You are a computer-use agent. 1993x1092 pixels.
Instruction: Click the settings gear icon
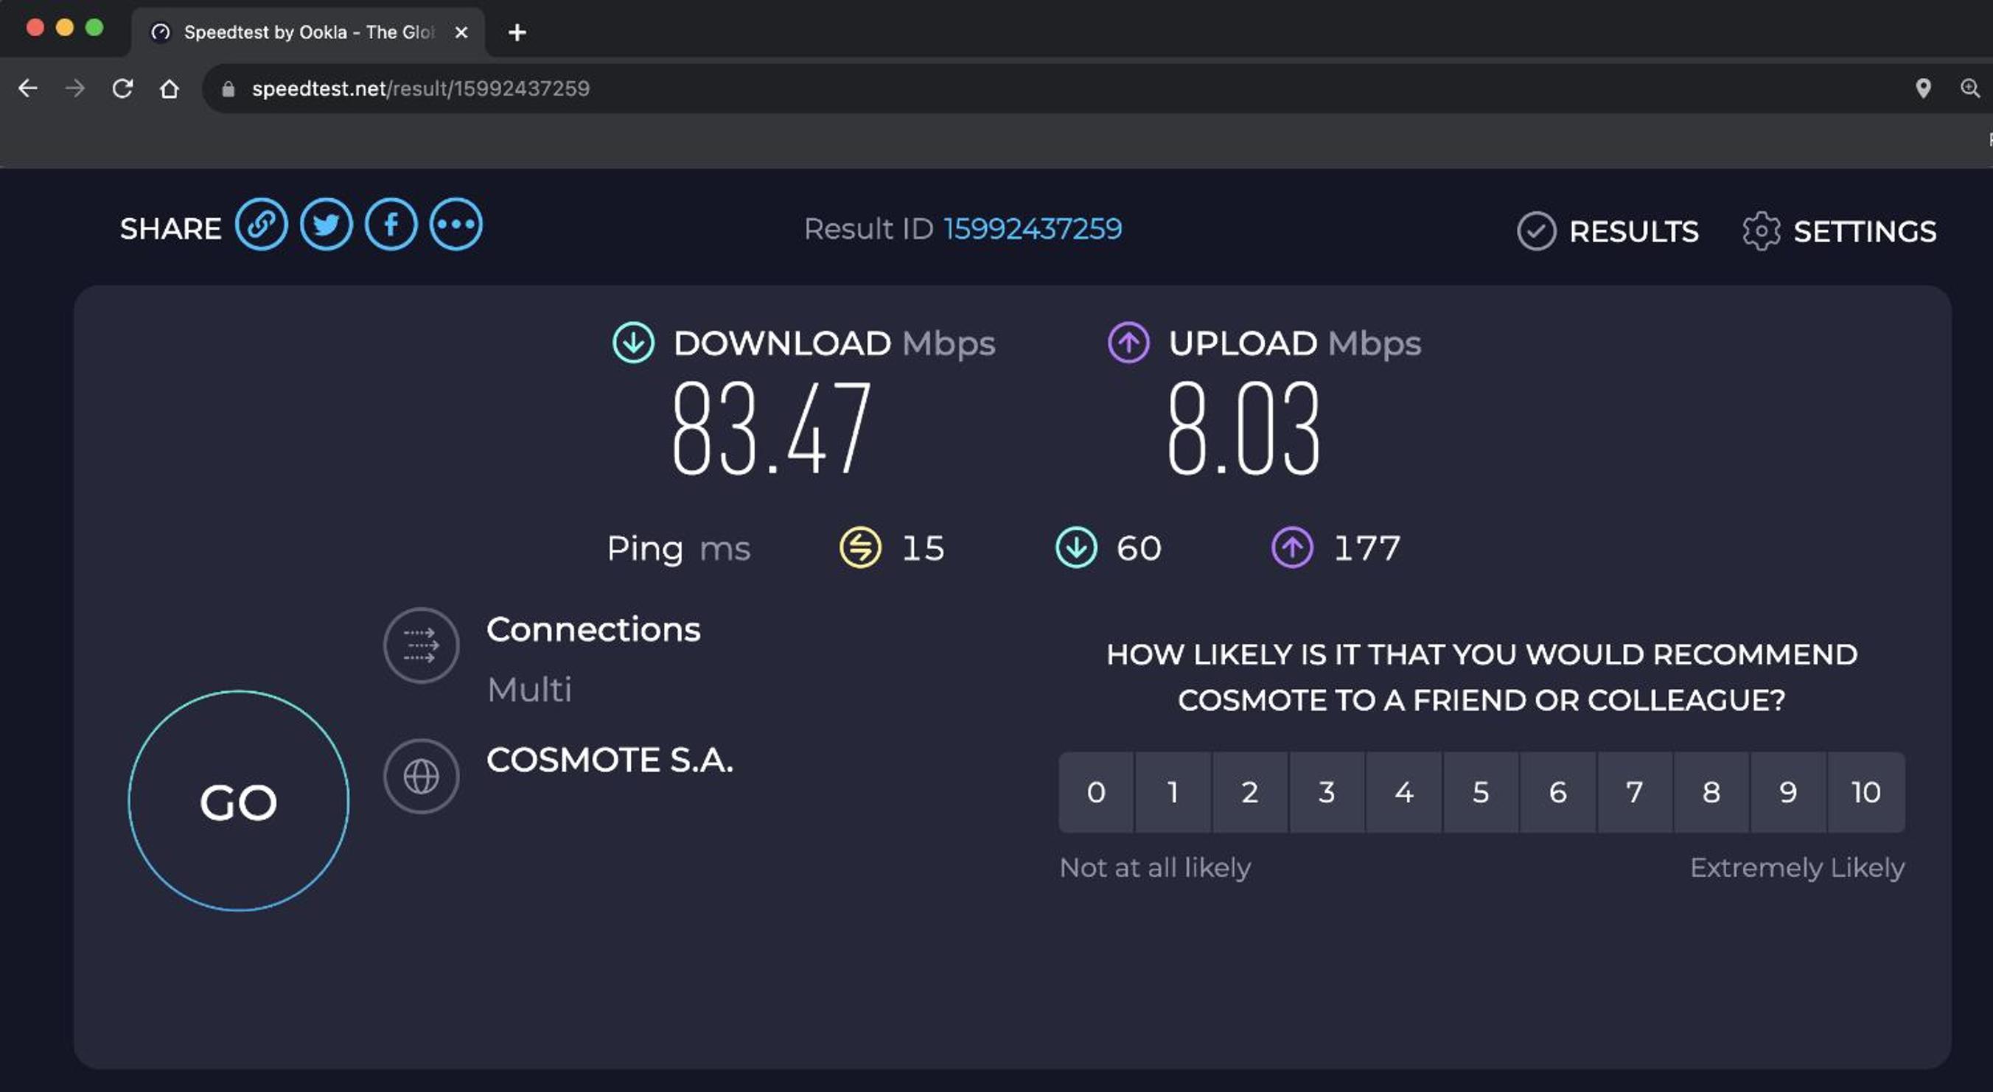(1761, 231)
